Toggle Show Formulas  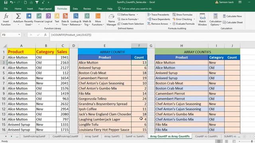click(182, 15)
